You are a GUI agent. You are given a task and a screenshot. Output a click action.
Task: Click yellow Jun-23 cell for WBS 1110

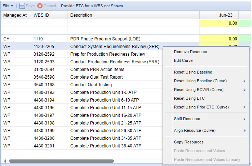pos(219,39)
